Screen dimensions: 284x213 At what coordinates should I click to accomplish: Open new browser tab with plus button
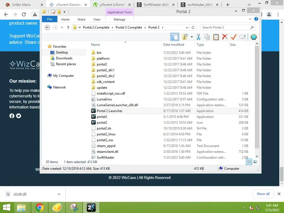tap(228, 5)
